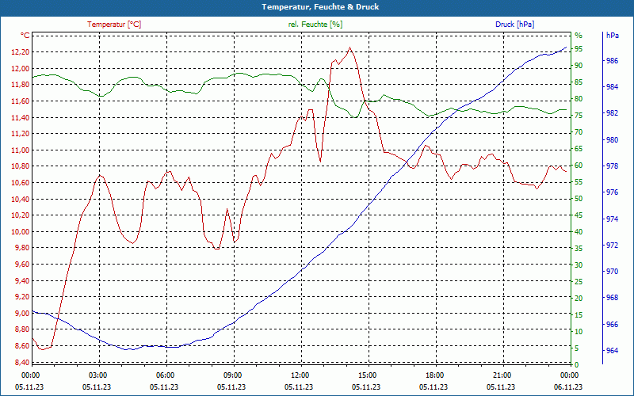Click the blue pressure axis value 980
Image resolution: width=634 pixels, height=396 pixels.
pos(613,140)
